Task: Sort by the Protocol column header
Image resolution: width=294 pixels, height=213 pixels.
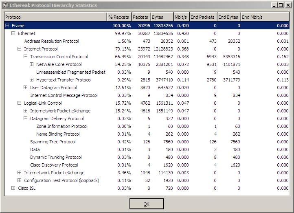Action: 56,17
